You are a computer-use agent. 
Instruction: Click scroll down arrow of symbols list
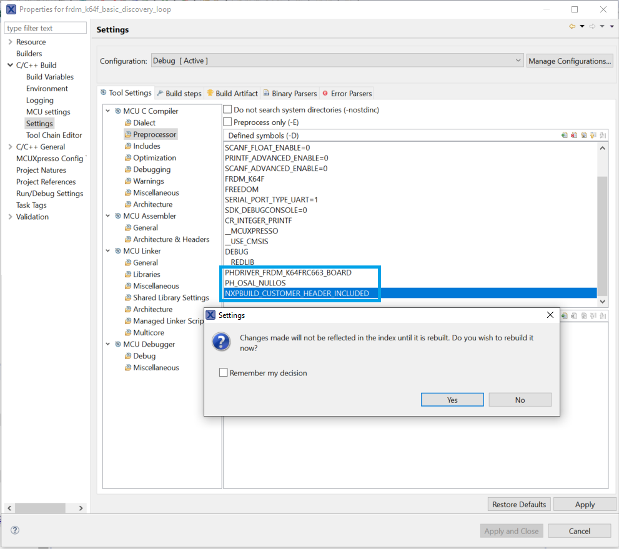(x=602, y=301)
